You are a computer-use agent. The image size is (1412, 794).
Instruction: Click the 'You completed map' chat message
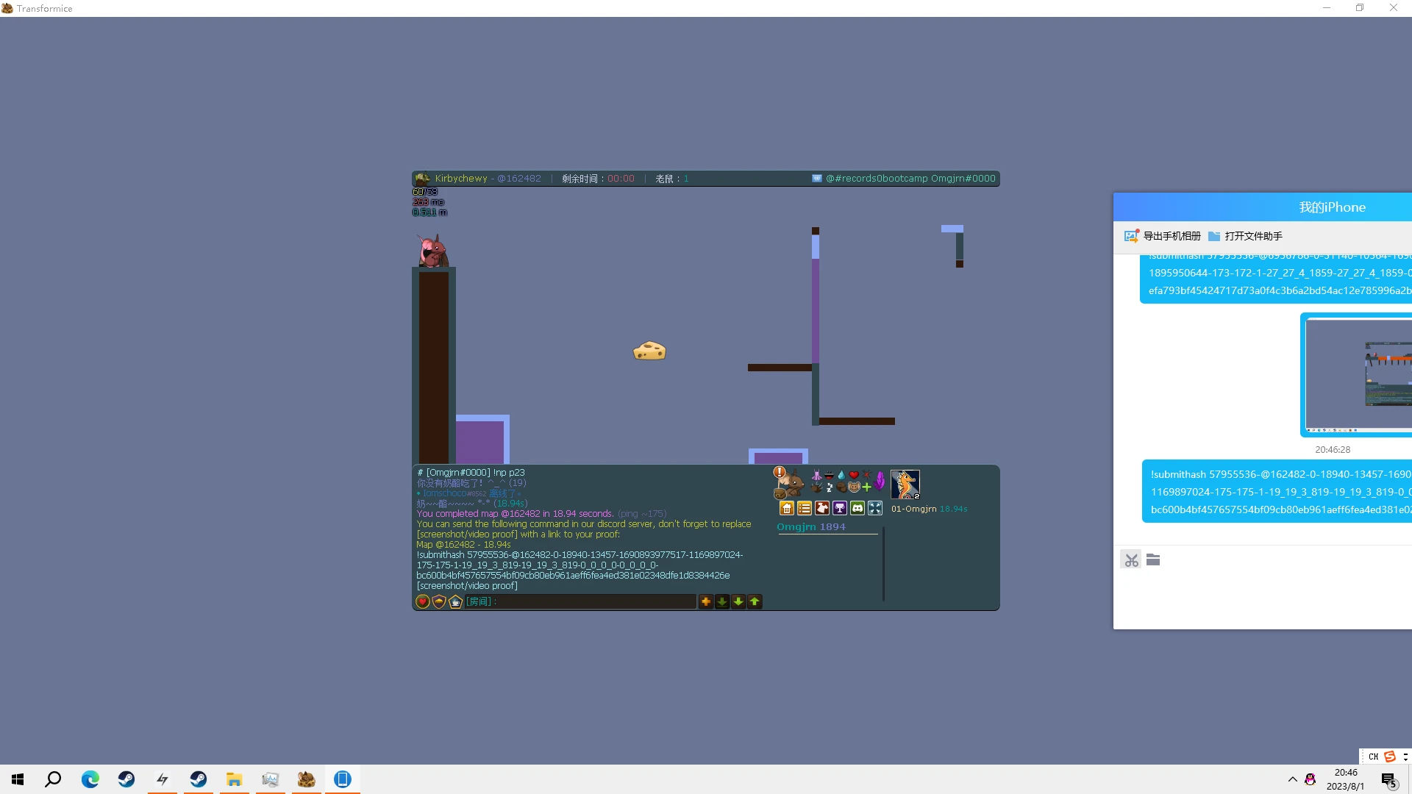click(x=516, y=514)
